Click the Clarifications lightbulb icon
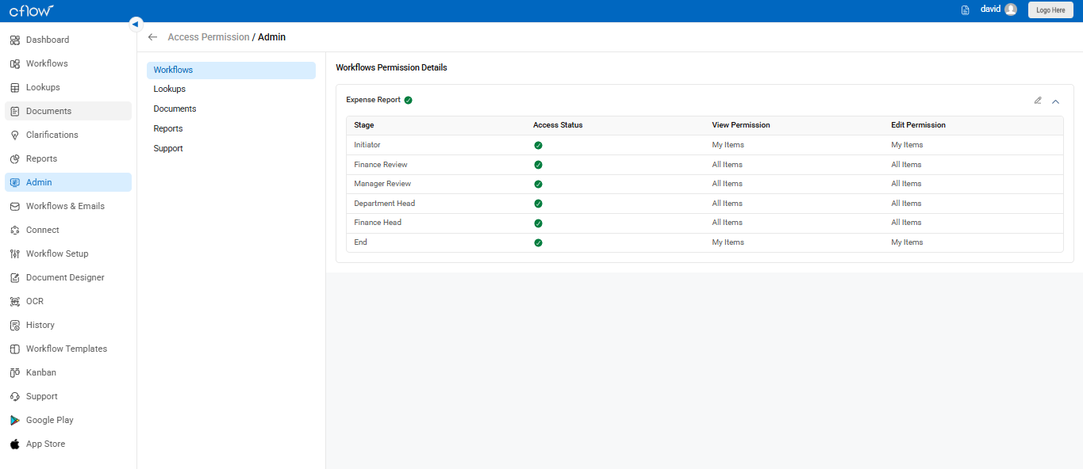The image size is (1083, 469). tap(15, 135)
